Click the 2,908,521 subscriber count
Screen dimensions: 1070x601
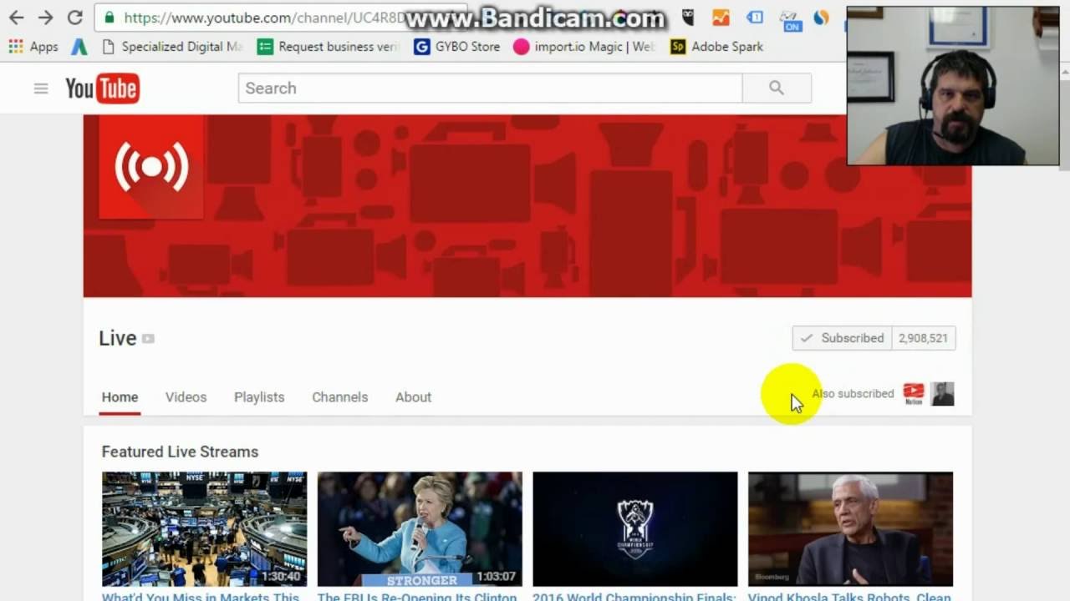(x=924, y=338)
